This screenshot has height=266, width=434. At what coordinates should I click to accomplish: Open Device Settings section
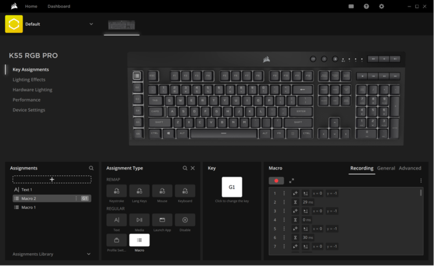pyautogui.click(x=29, y=110)
